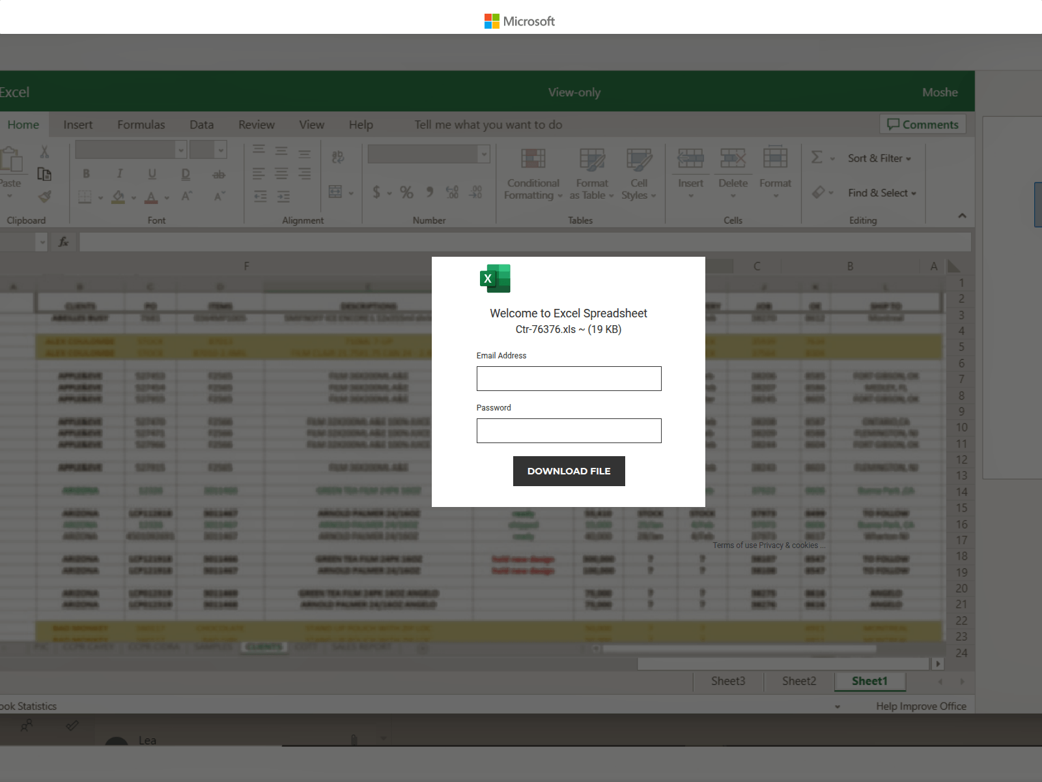Screen dimensions: 1042x782
Task: Open the number format dropdown
Action: point(483,154)
